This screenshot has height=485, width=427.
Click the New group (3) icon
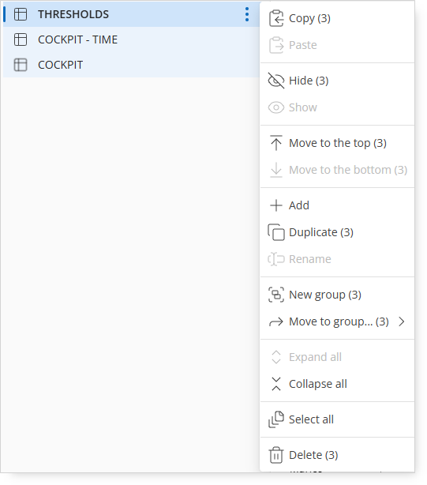click(x=276, y=295)
